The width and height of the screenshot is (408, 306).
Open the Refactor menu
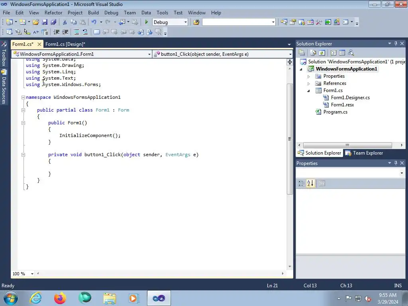coord(53,12)
